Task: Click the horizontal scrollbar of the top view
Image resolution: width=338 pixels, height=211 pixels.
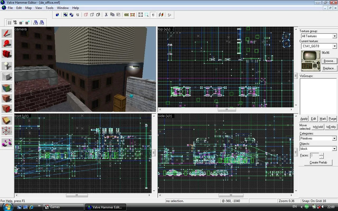Action: point(227,110)
